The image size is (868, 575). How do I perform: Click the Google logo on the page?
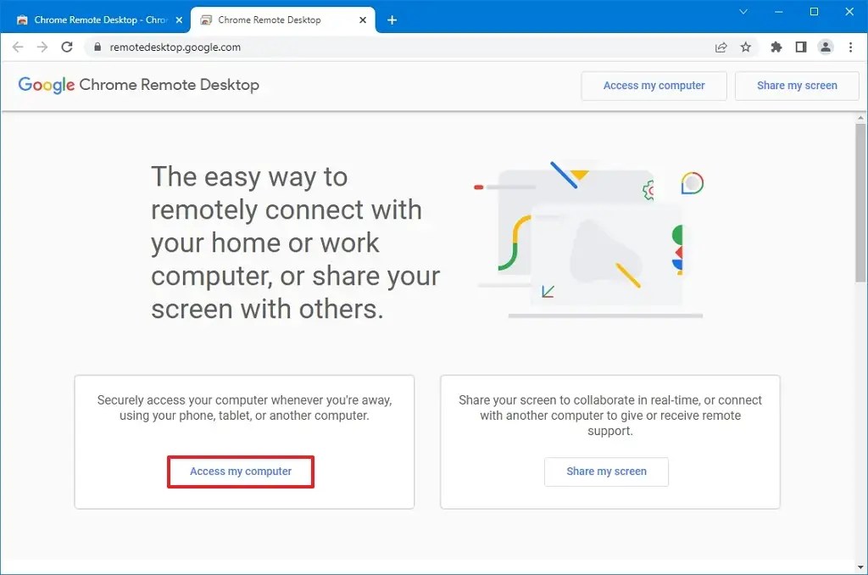click(x=45, y=85)
